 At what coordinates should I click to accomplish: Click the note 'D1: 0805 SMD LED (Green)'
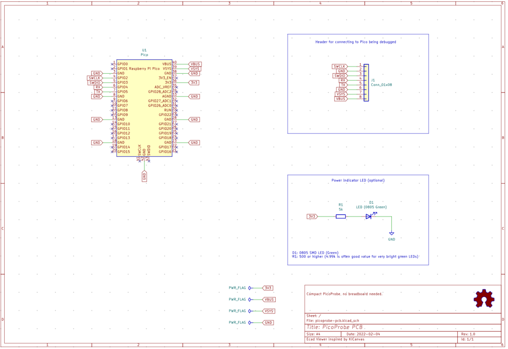point(315,253)
